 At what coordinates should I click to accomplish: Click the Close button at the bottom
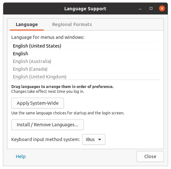point(150,156)
